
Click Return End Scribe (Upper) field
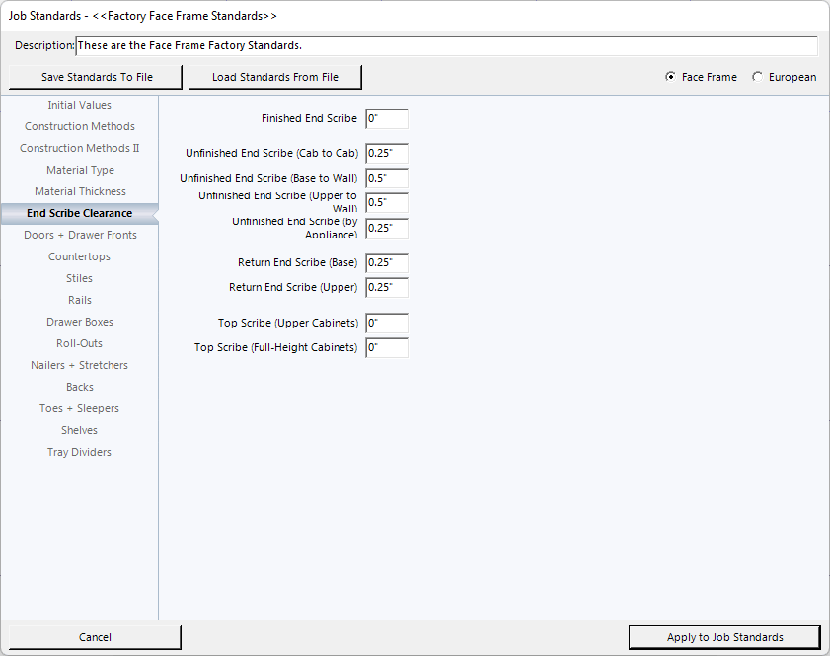click(x=386, y=288)
